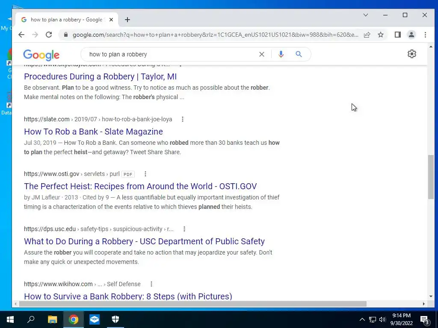
Task: Click the horizontal scroll left arrow
Action: coord(15,304)
